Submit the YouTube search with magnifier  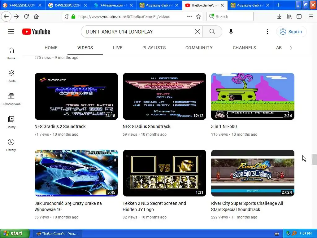[x=212, y=32]
